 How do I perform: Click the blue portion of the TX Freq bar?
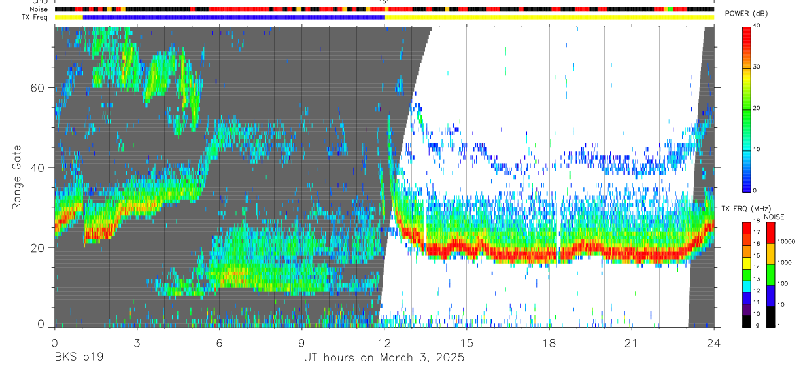pos(234,17)
